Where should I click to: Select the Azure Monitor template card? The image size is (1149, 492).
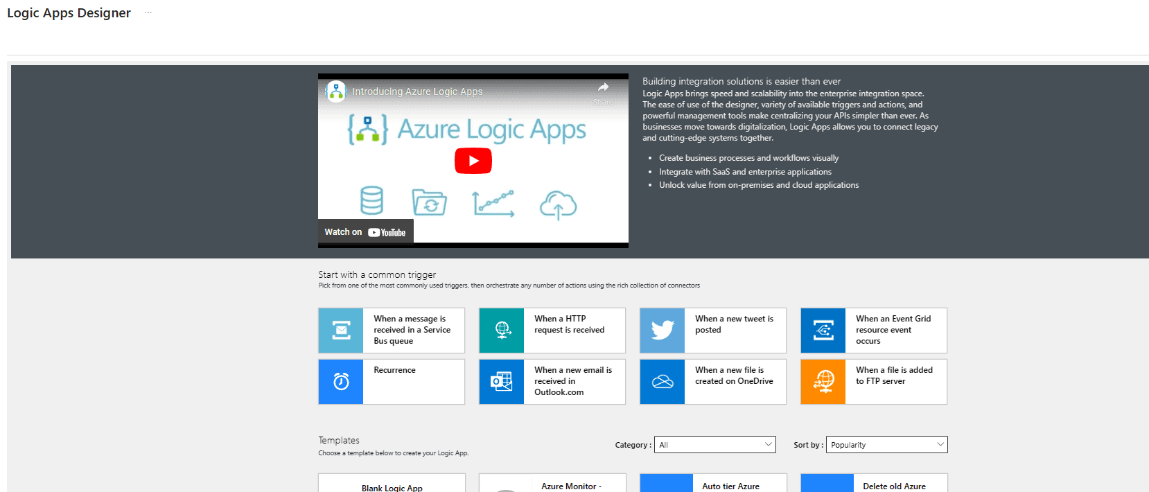tap(553, 483)
